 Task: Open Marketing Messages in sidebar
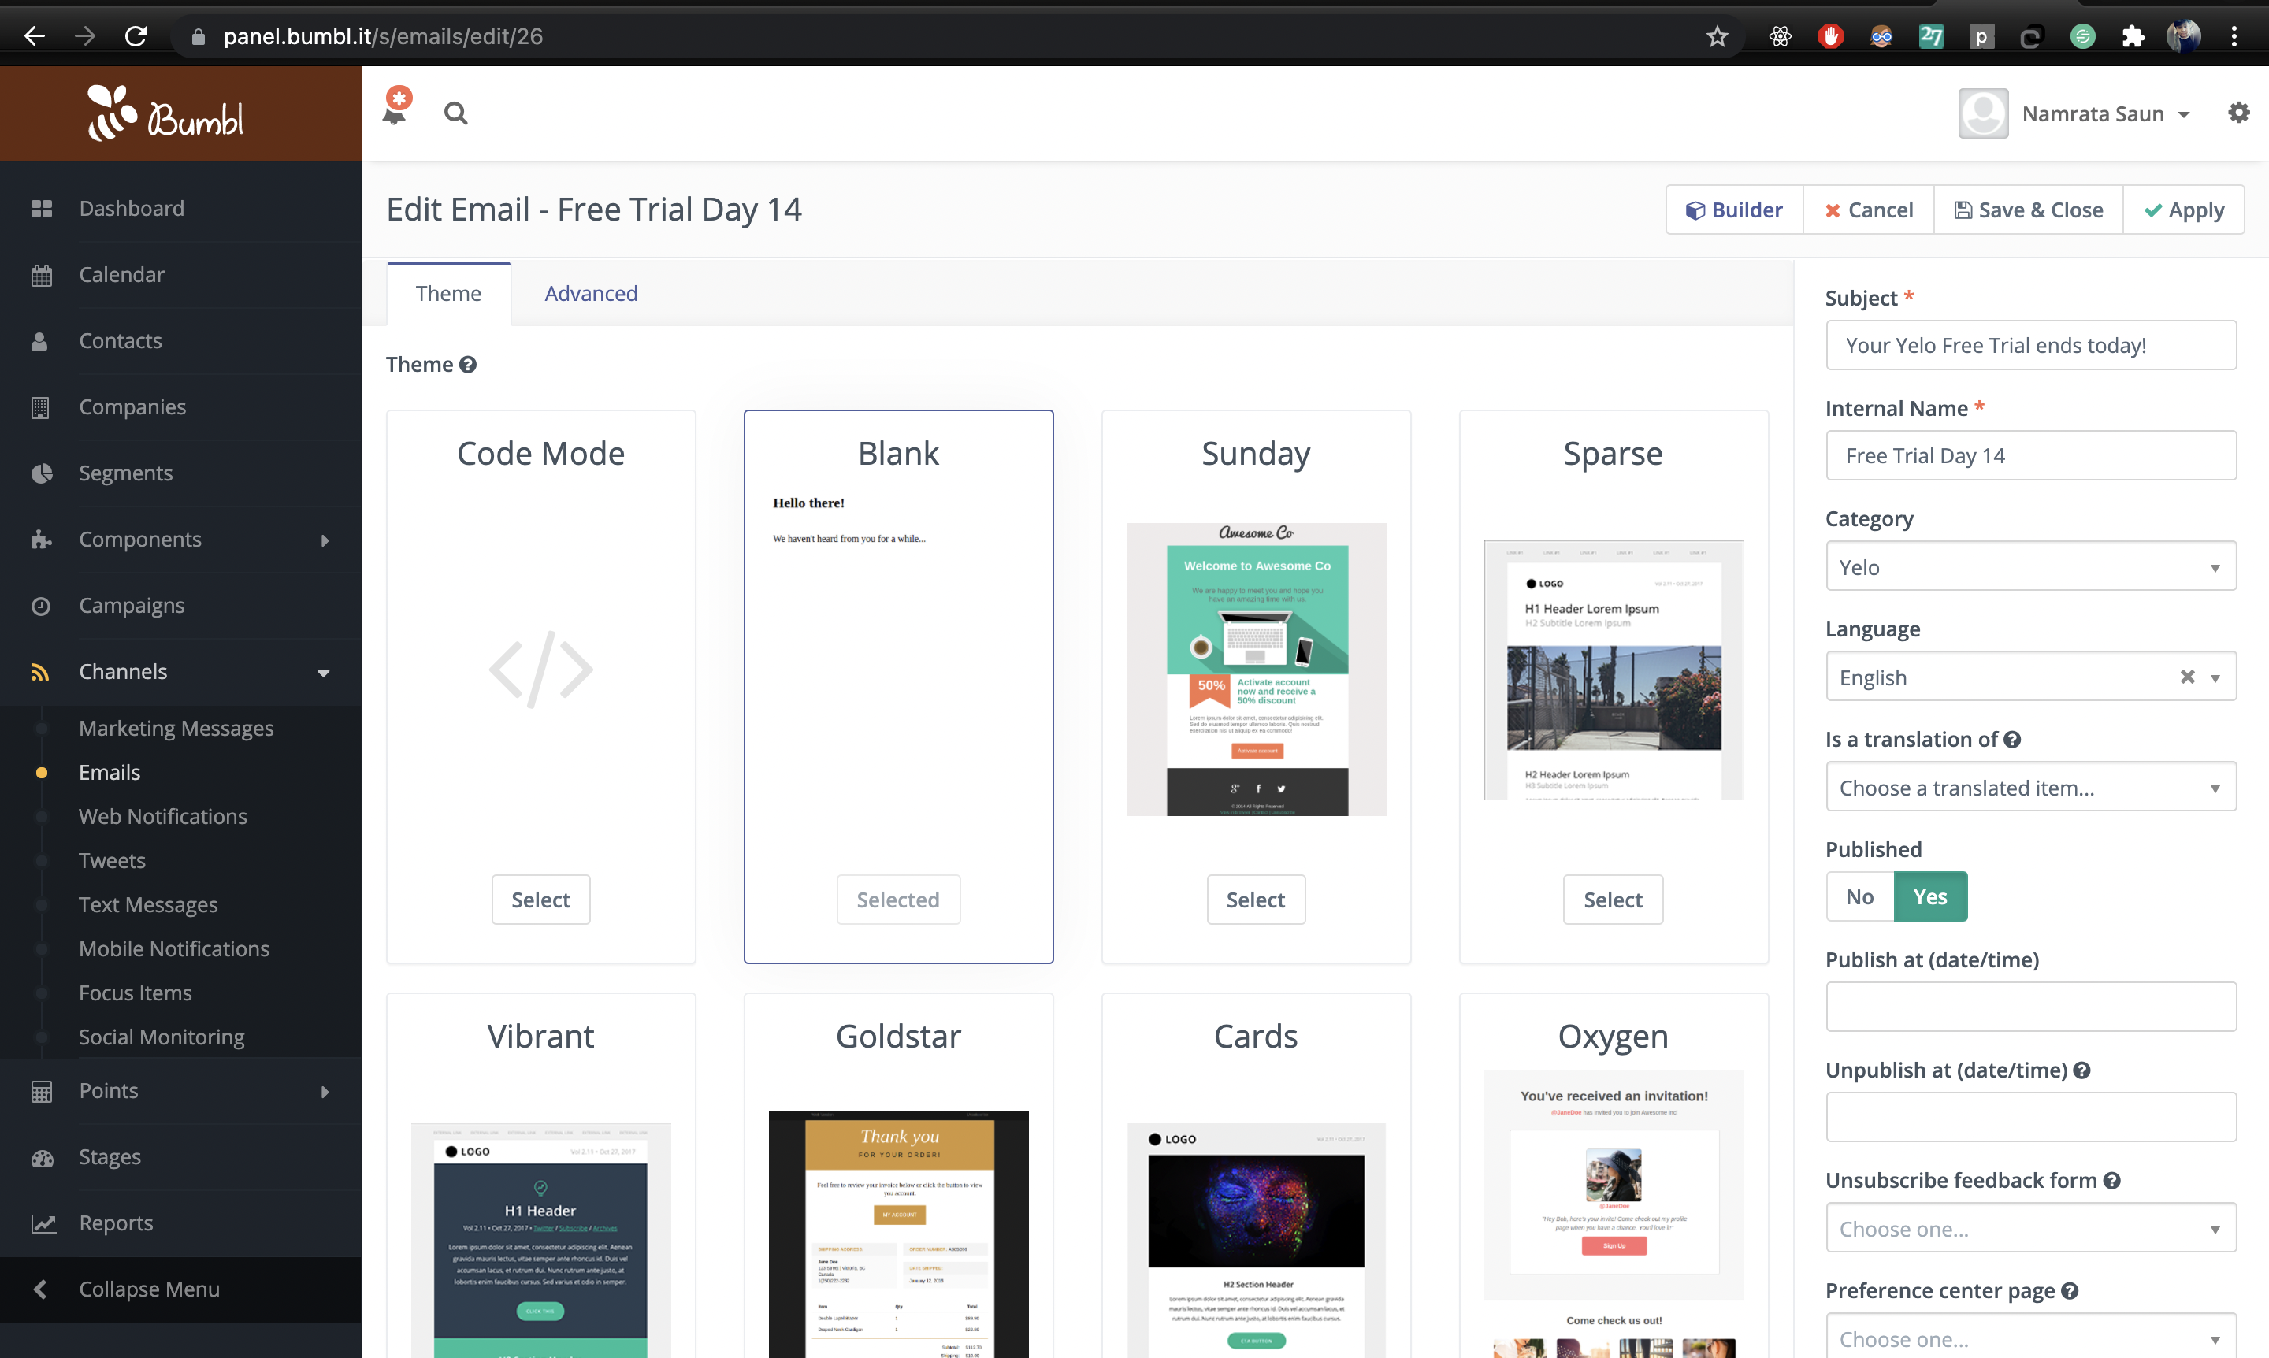pos(176,729)
